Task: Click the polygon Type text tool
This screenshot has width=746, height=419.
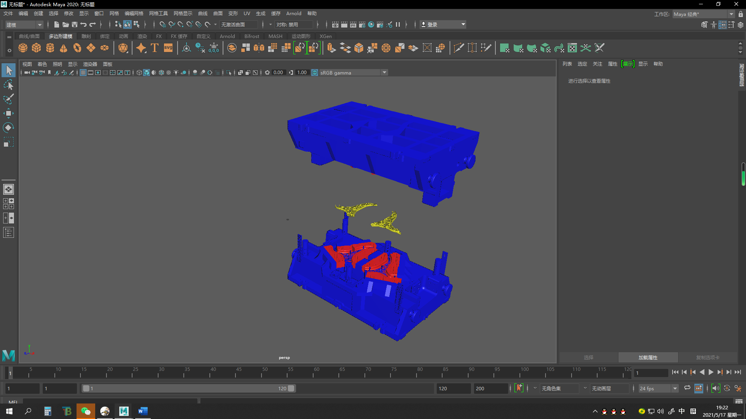Action: pos(155,48)
